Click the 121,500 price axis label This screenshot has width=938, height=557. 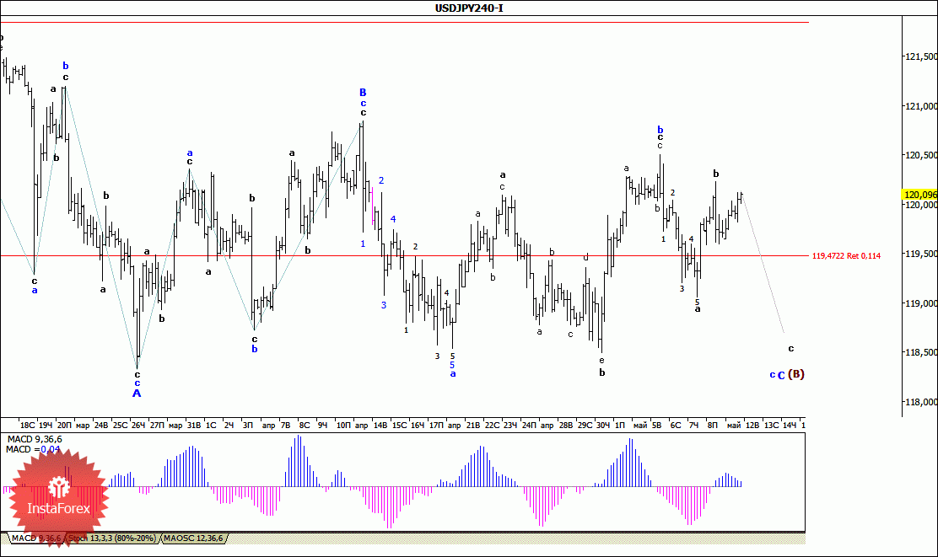click(x=921, y=56)
